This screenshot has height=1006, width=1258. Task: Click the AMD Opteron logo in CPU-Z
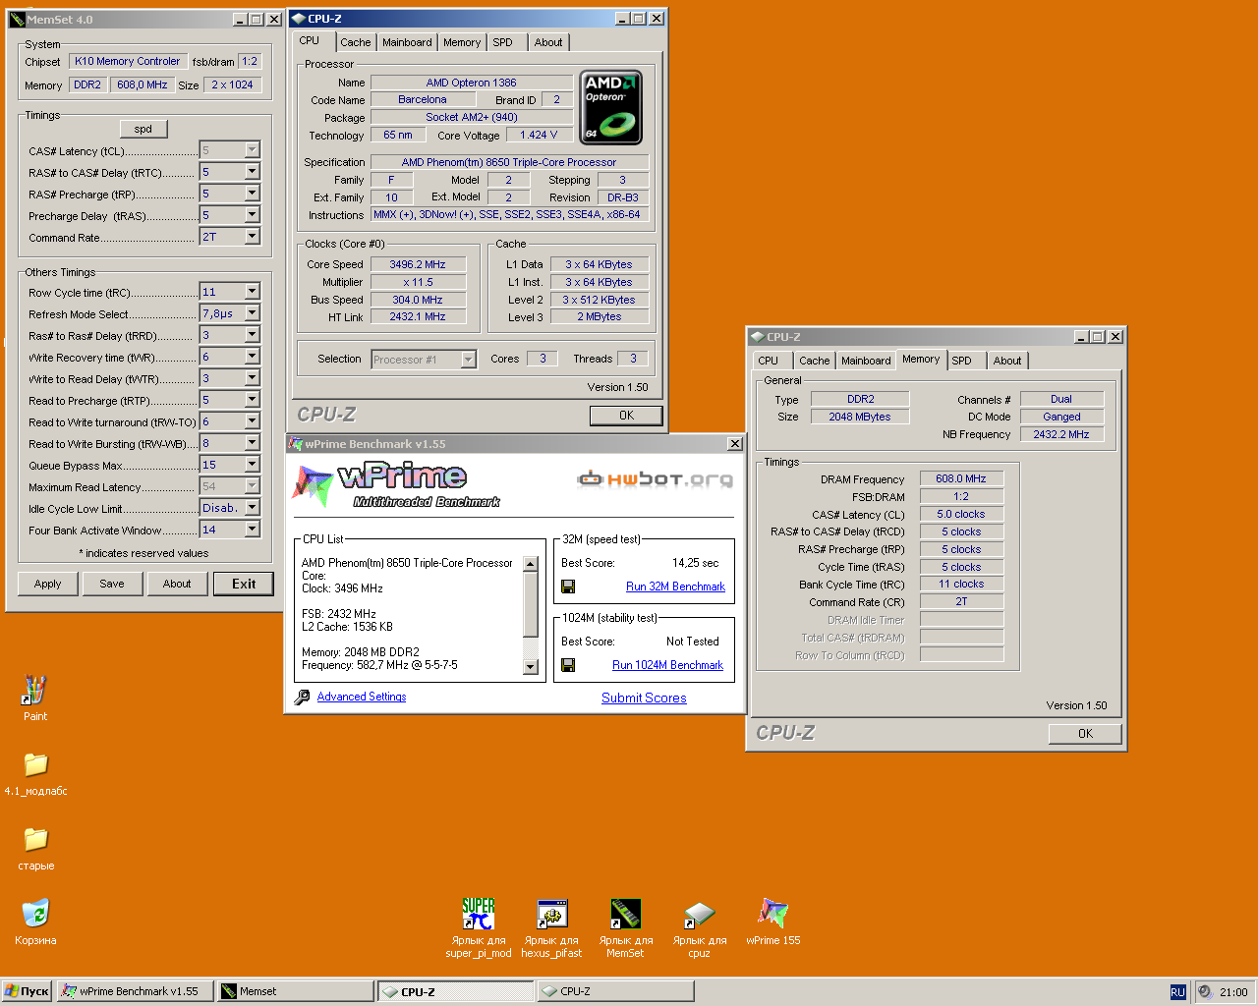coord(610,107)
